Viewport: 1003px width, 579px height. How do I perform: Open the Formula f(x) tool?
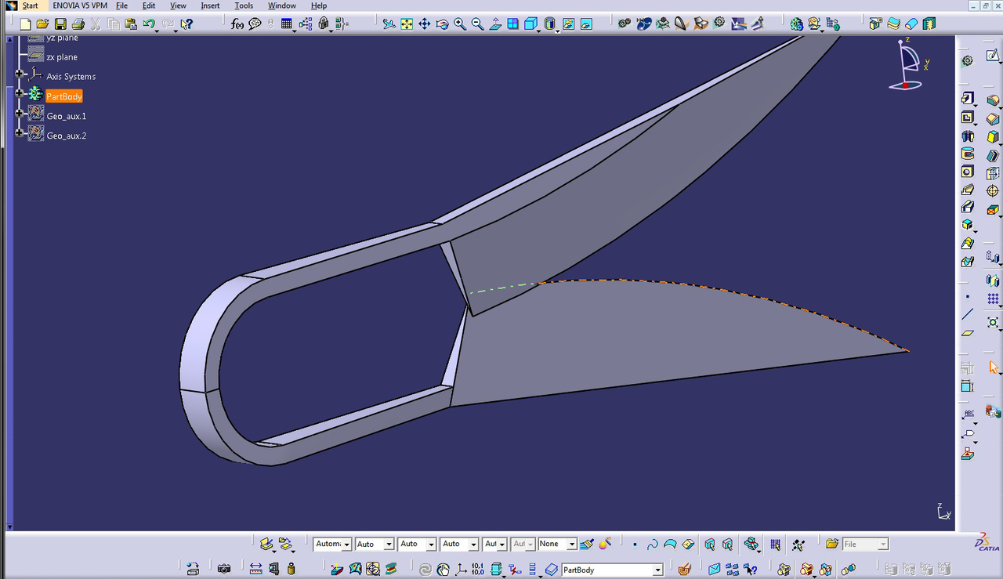(237, 24)
